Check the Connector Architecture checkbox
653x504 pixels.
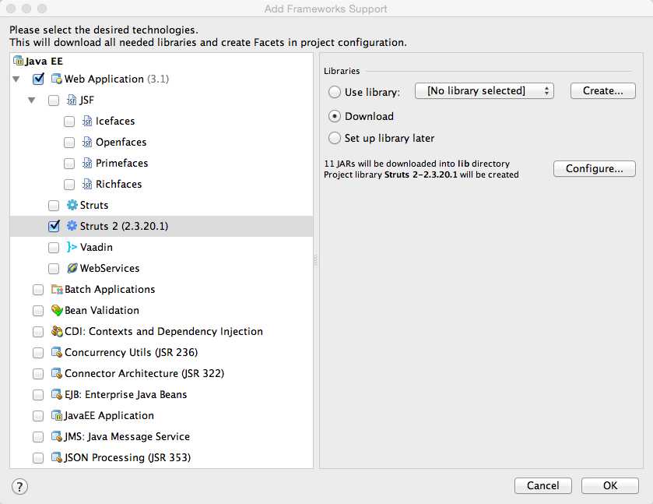[x=38, y=373]
